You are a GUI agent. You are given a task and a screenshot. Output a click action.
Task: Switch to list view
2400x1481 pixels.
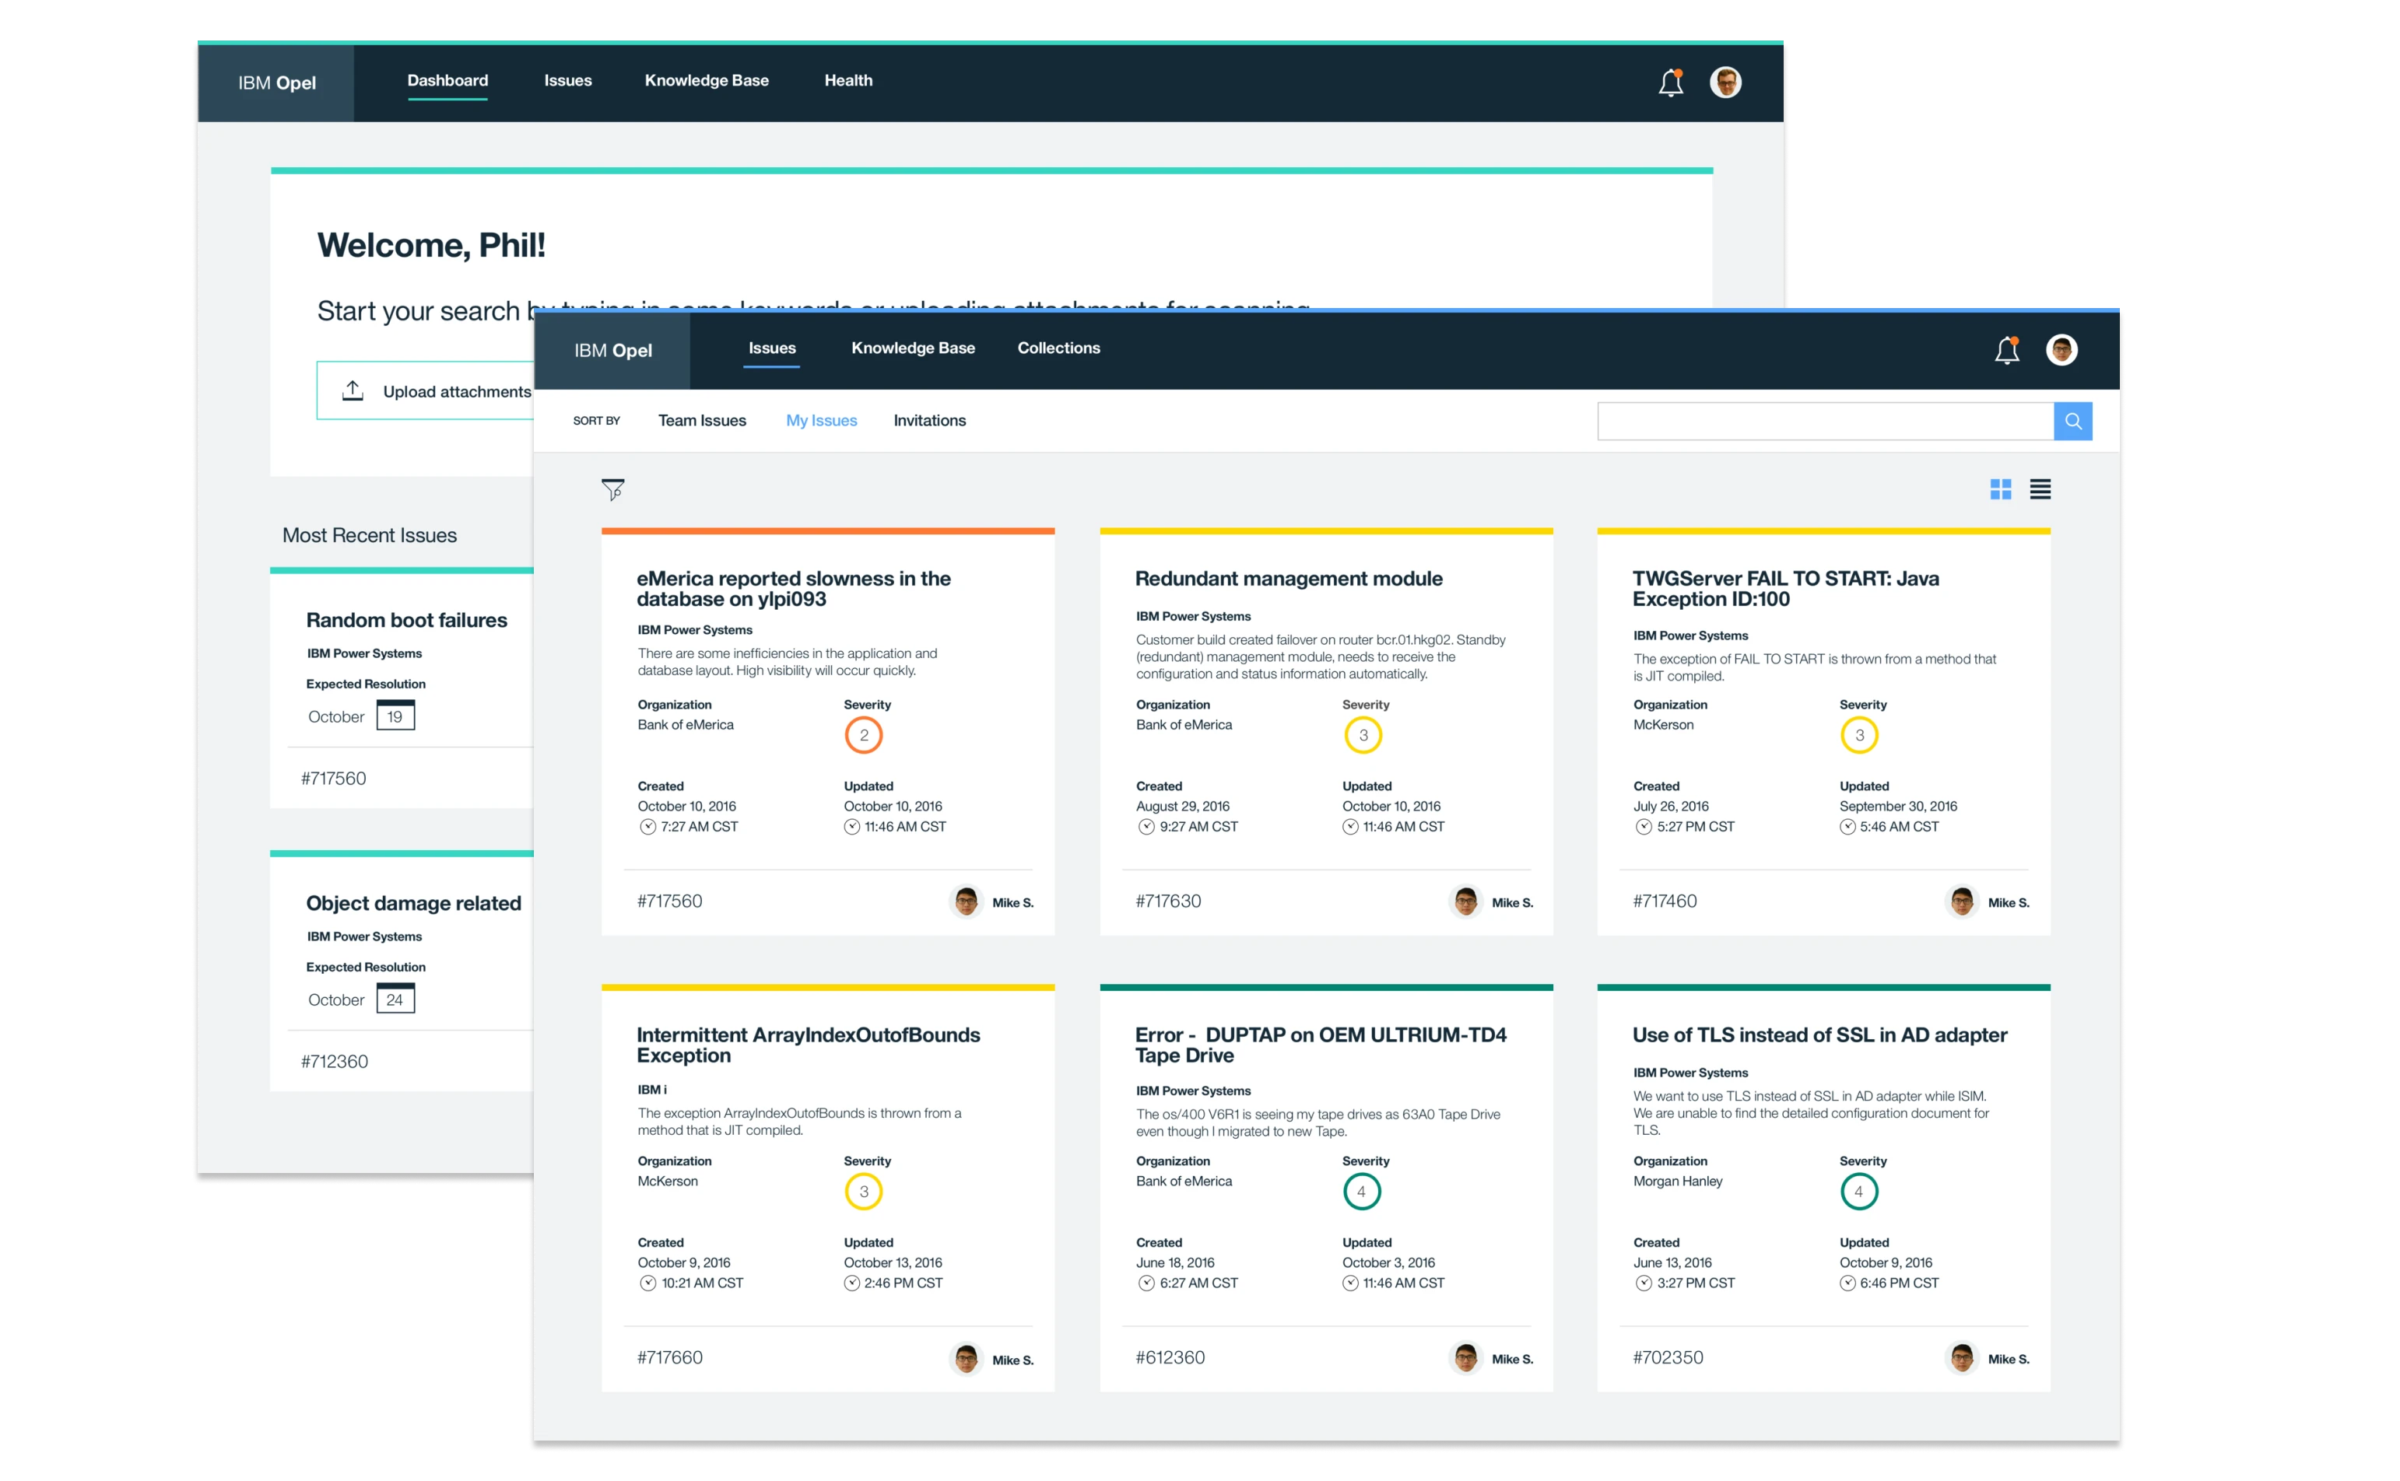2040,488
